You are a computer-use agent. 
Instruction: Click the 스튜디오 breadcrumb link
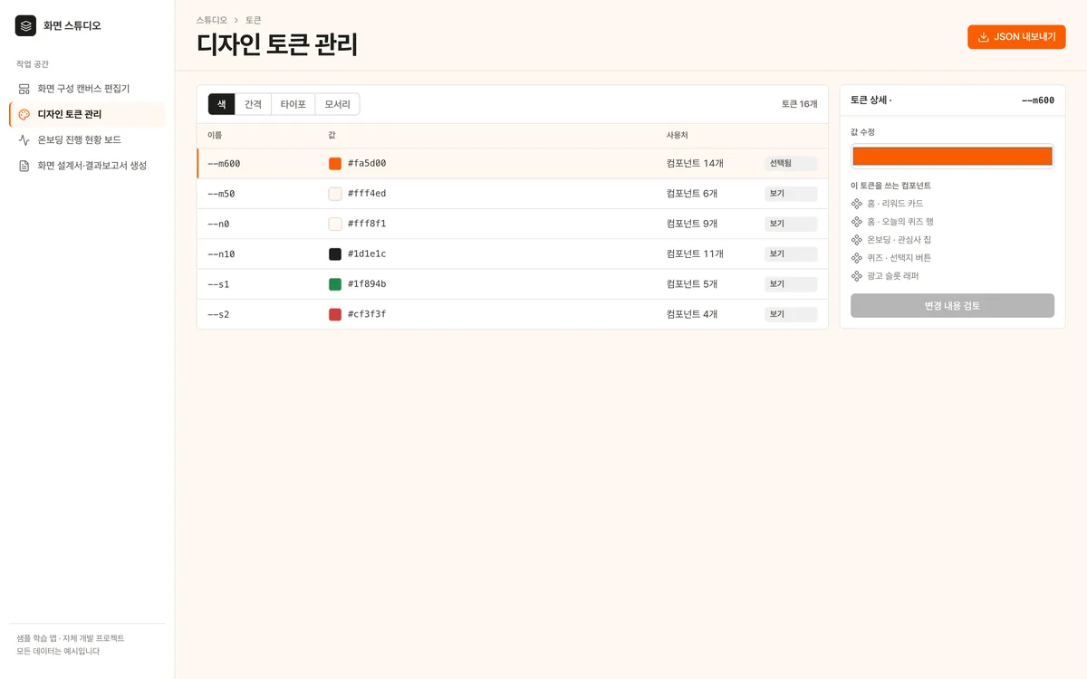click(212, 20)
